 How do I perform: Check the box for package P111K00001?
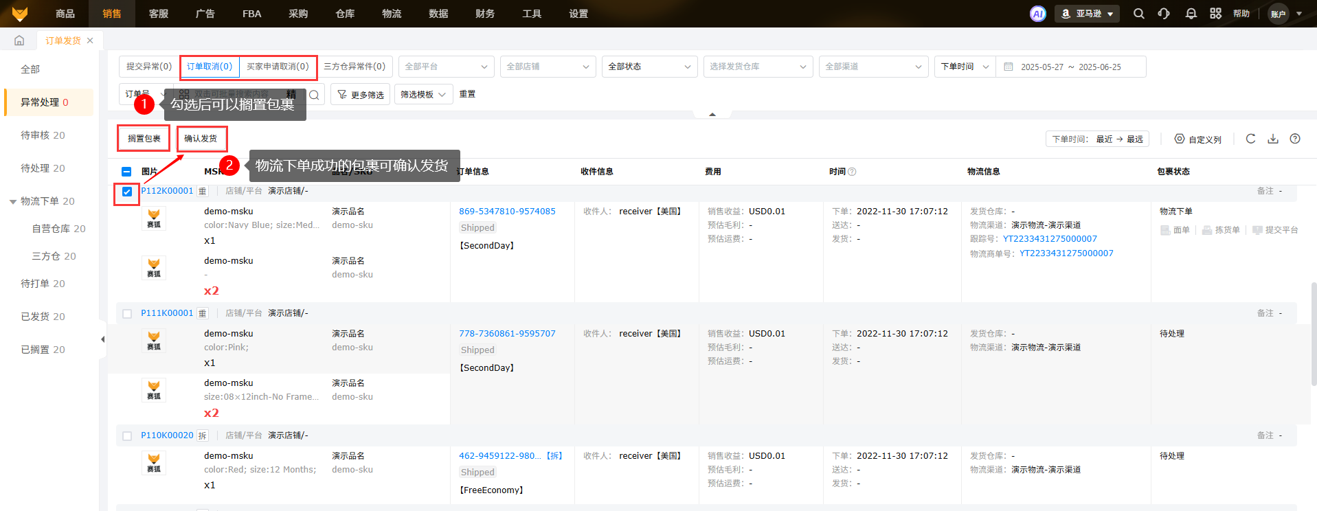[127, 313]
